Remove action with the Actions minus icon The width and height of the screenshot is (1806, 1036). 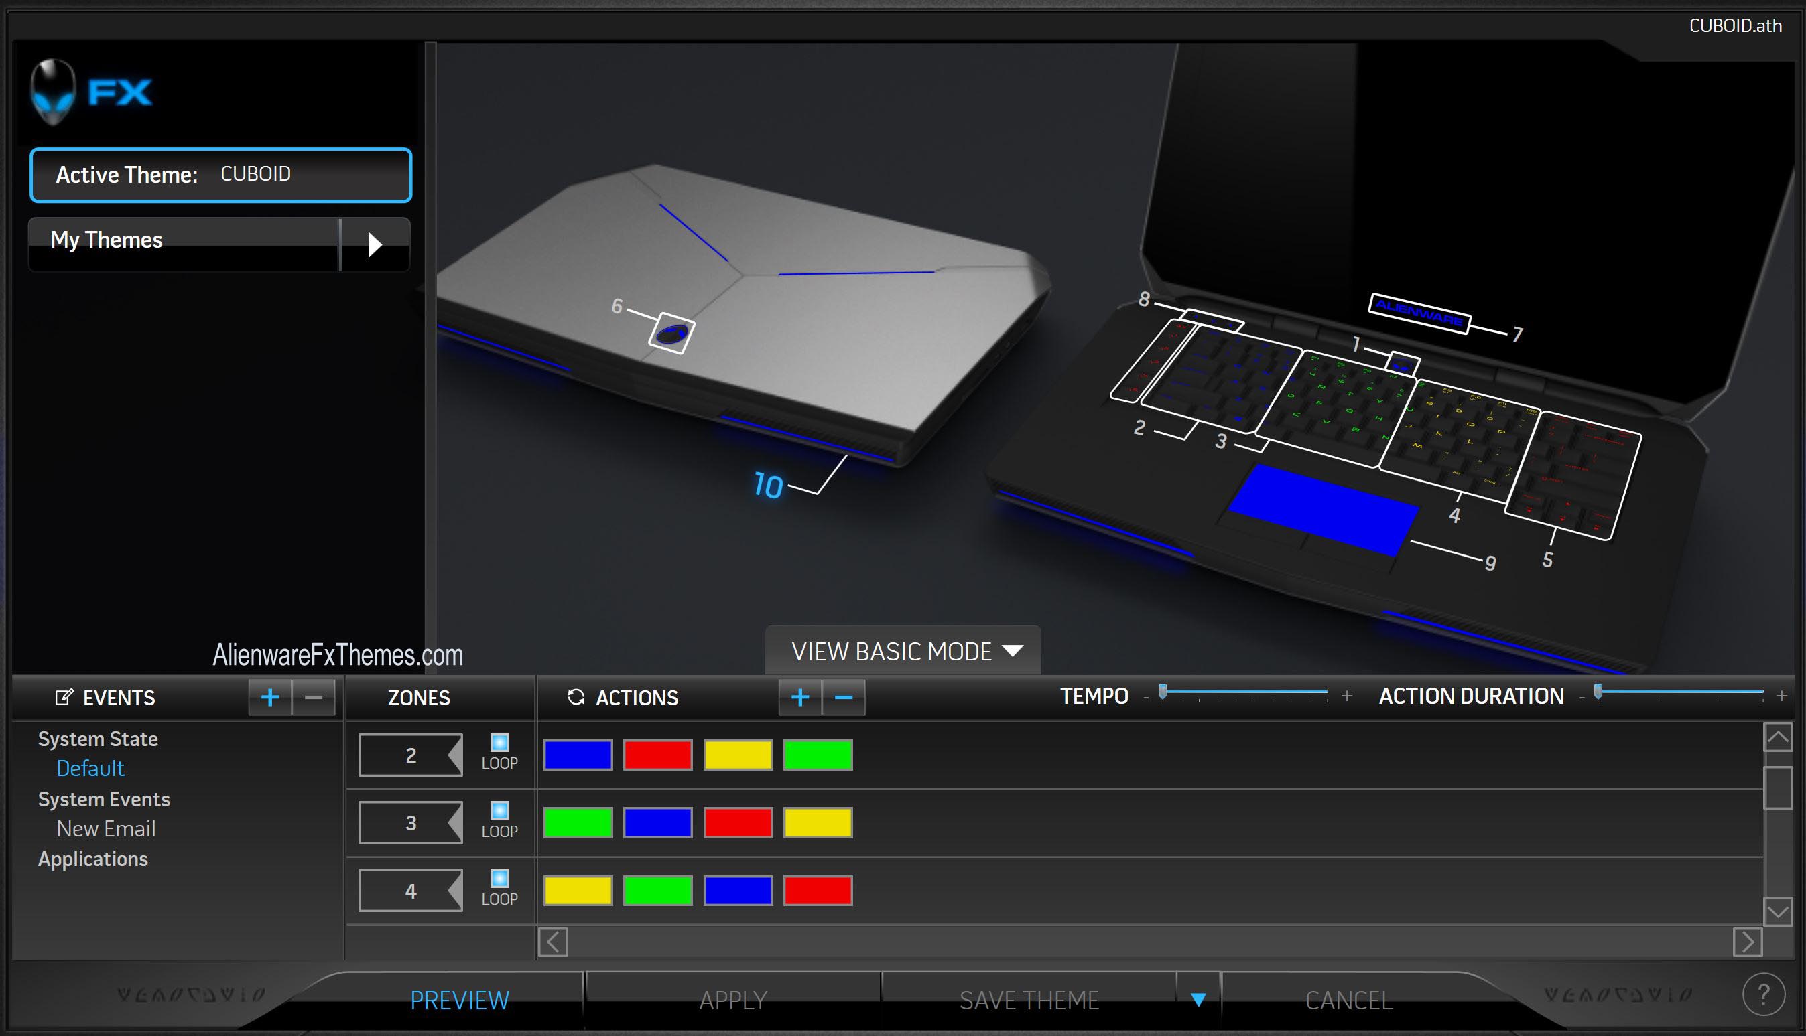tap(844, 697)
